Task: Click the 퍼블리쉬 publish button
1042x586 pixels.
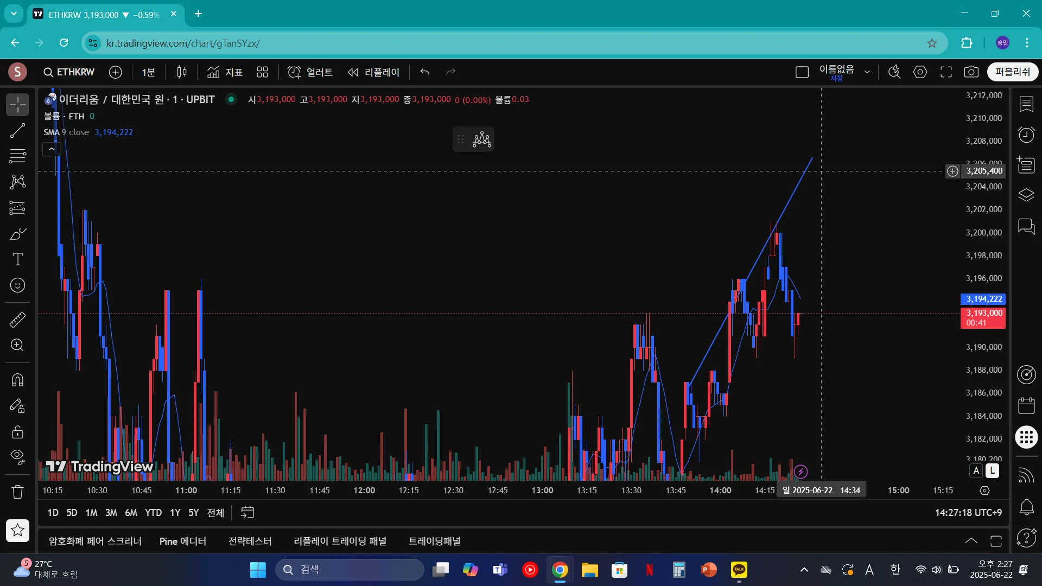Action: tap(1012, 72)
